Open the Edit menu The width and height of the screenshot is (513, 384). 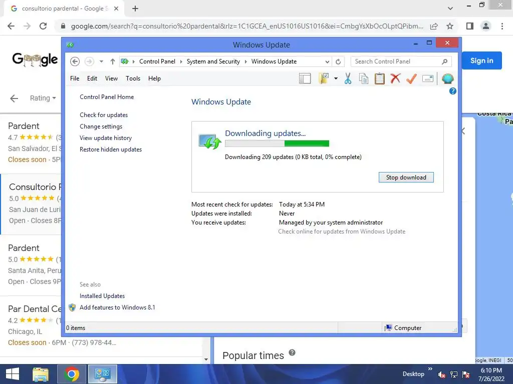coord(92,78)
